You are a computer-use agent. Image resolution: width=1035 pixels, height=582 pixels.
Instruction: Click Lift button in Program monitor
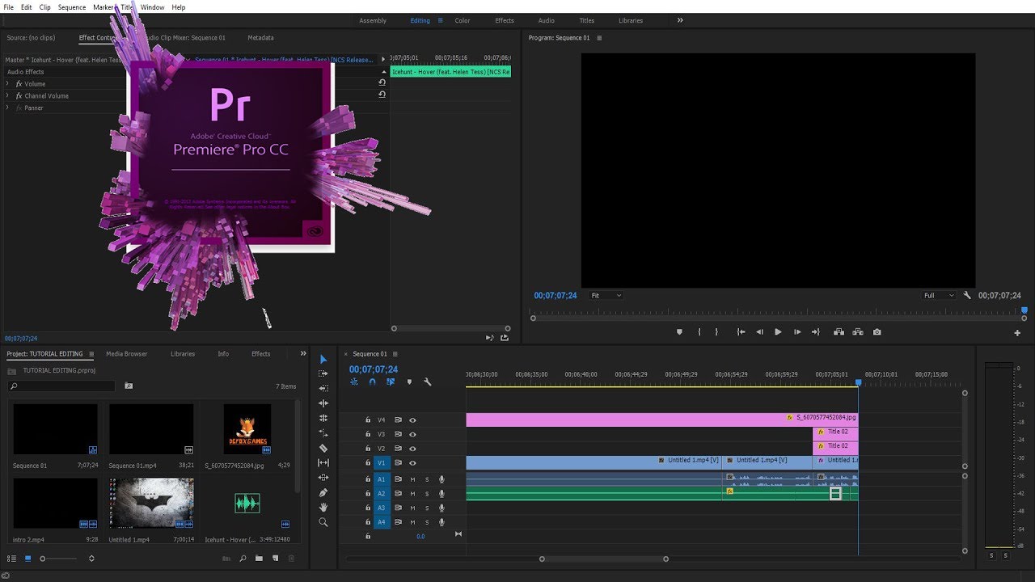pos(839,331)
